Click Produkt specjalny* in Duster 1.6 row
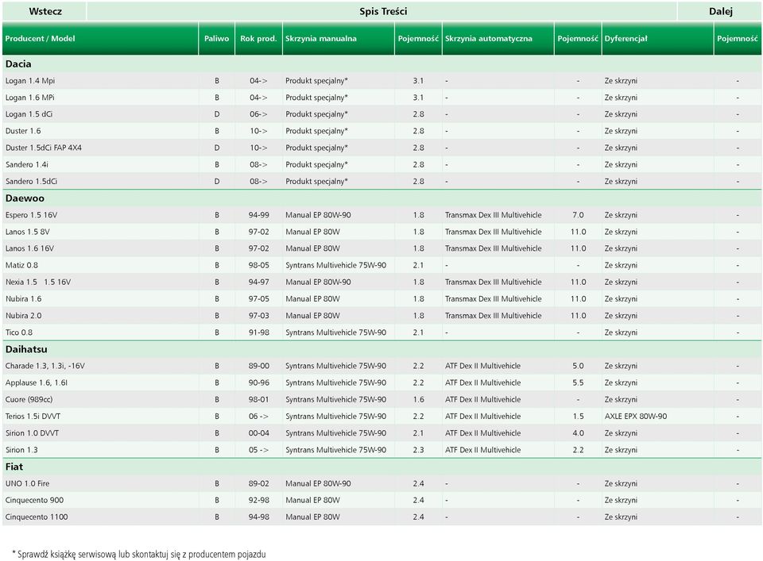The height and width of the screenshot is (561, 763). click(x=316, y=131)
